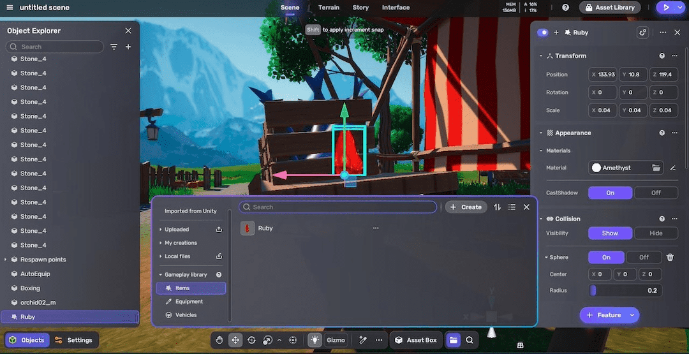Click the filter icon in Object Explorer

click(114, 47)
